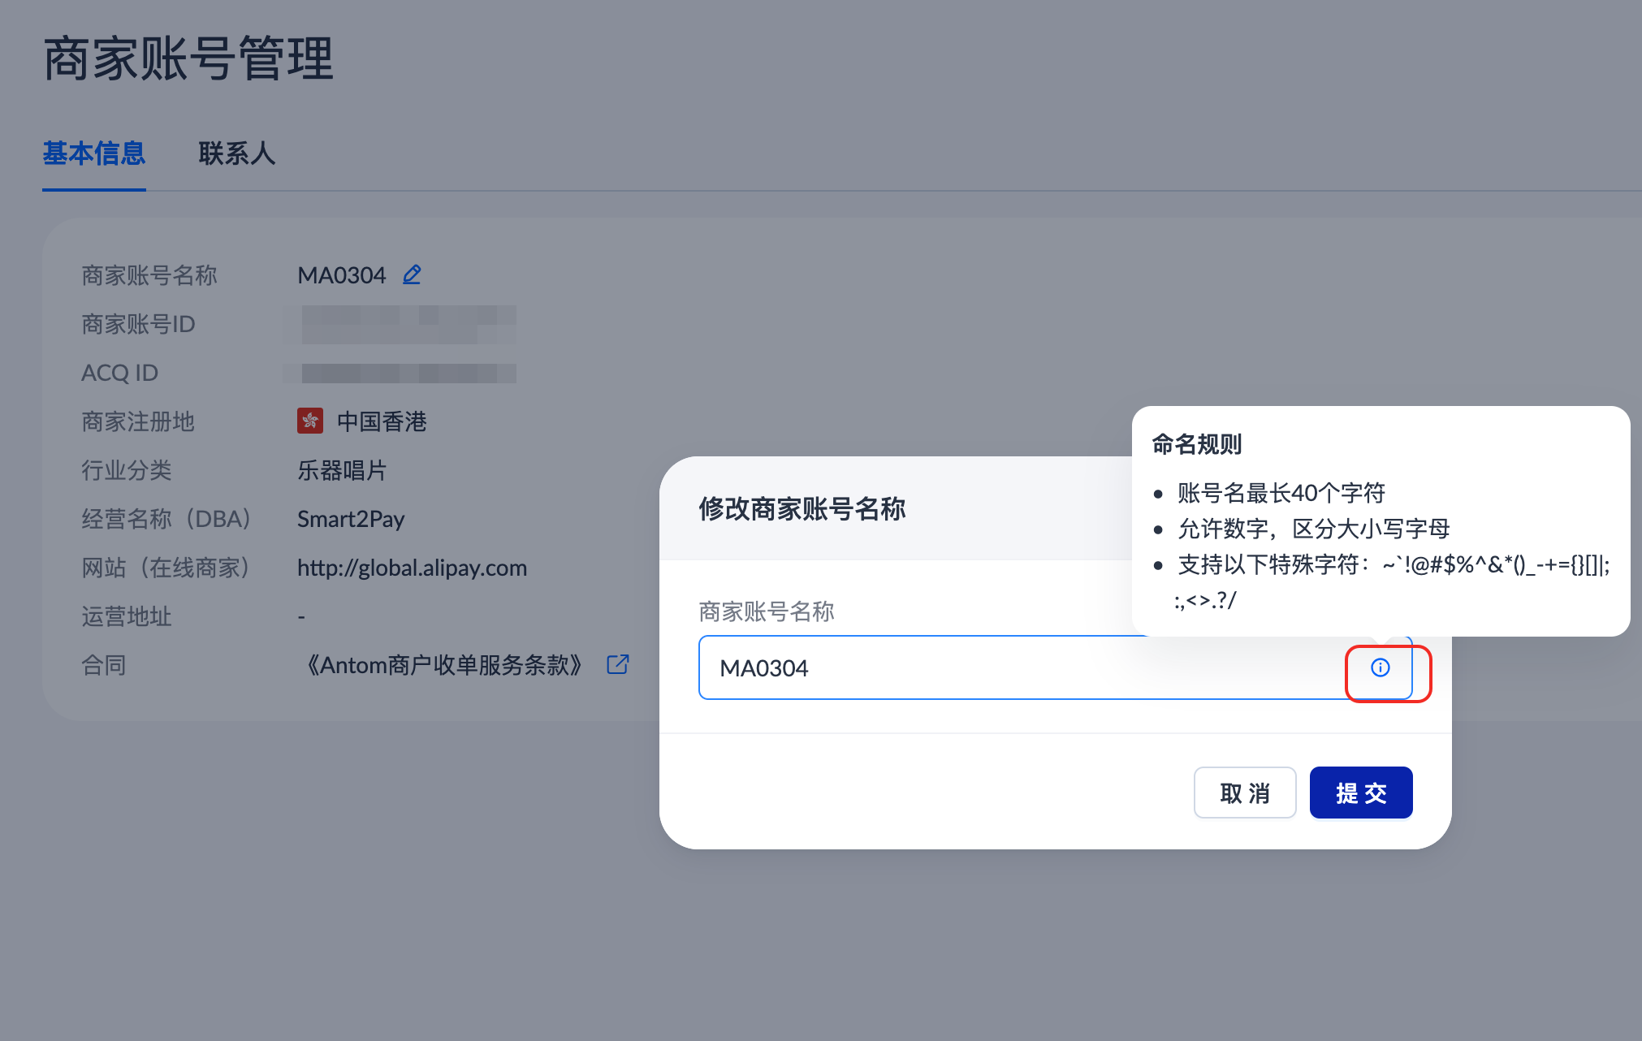Click the 商家账号管理 page heading
Image resolution: width=1642 pixels, height=1041 pixels.
tap(188, 58)
